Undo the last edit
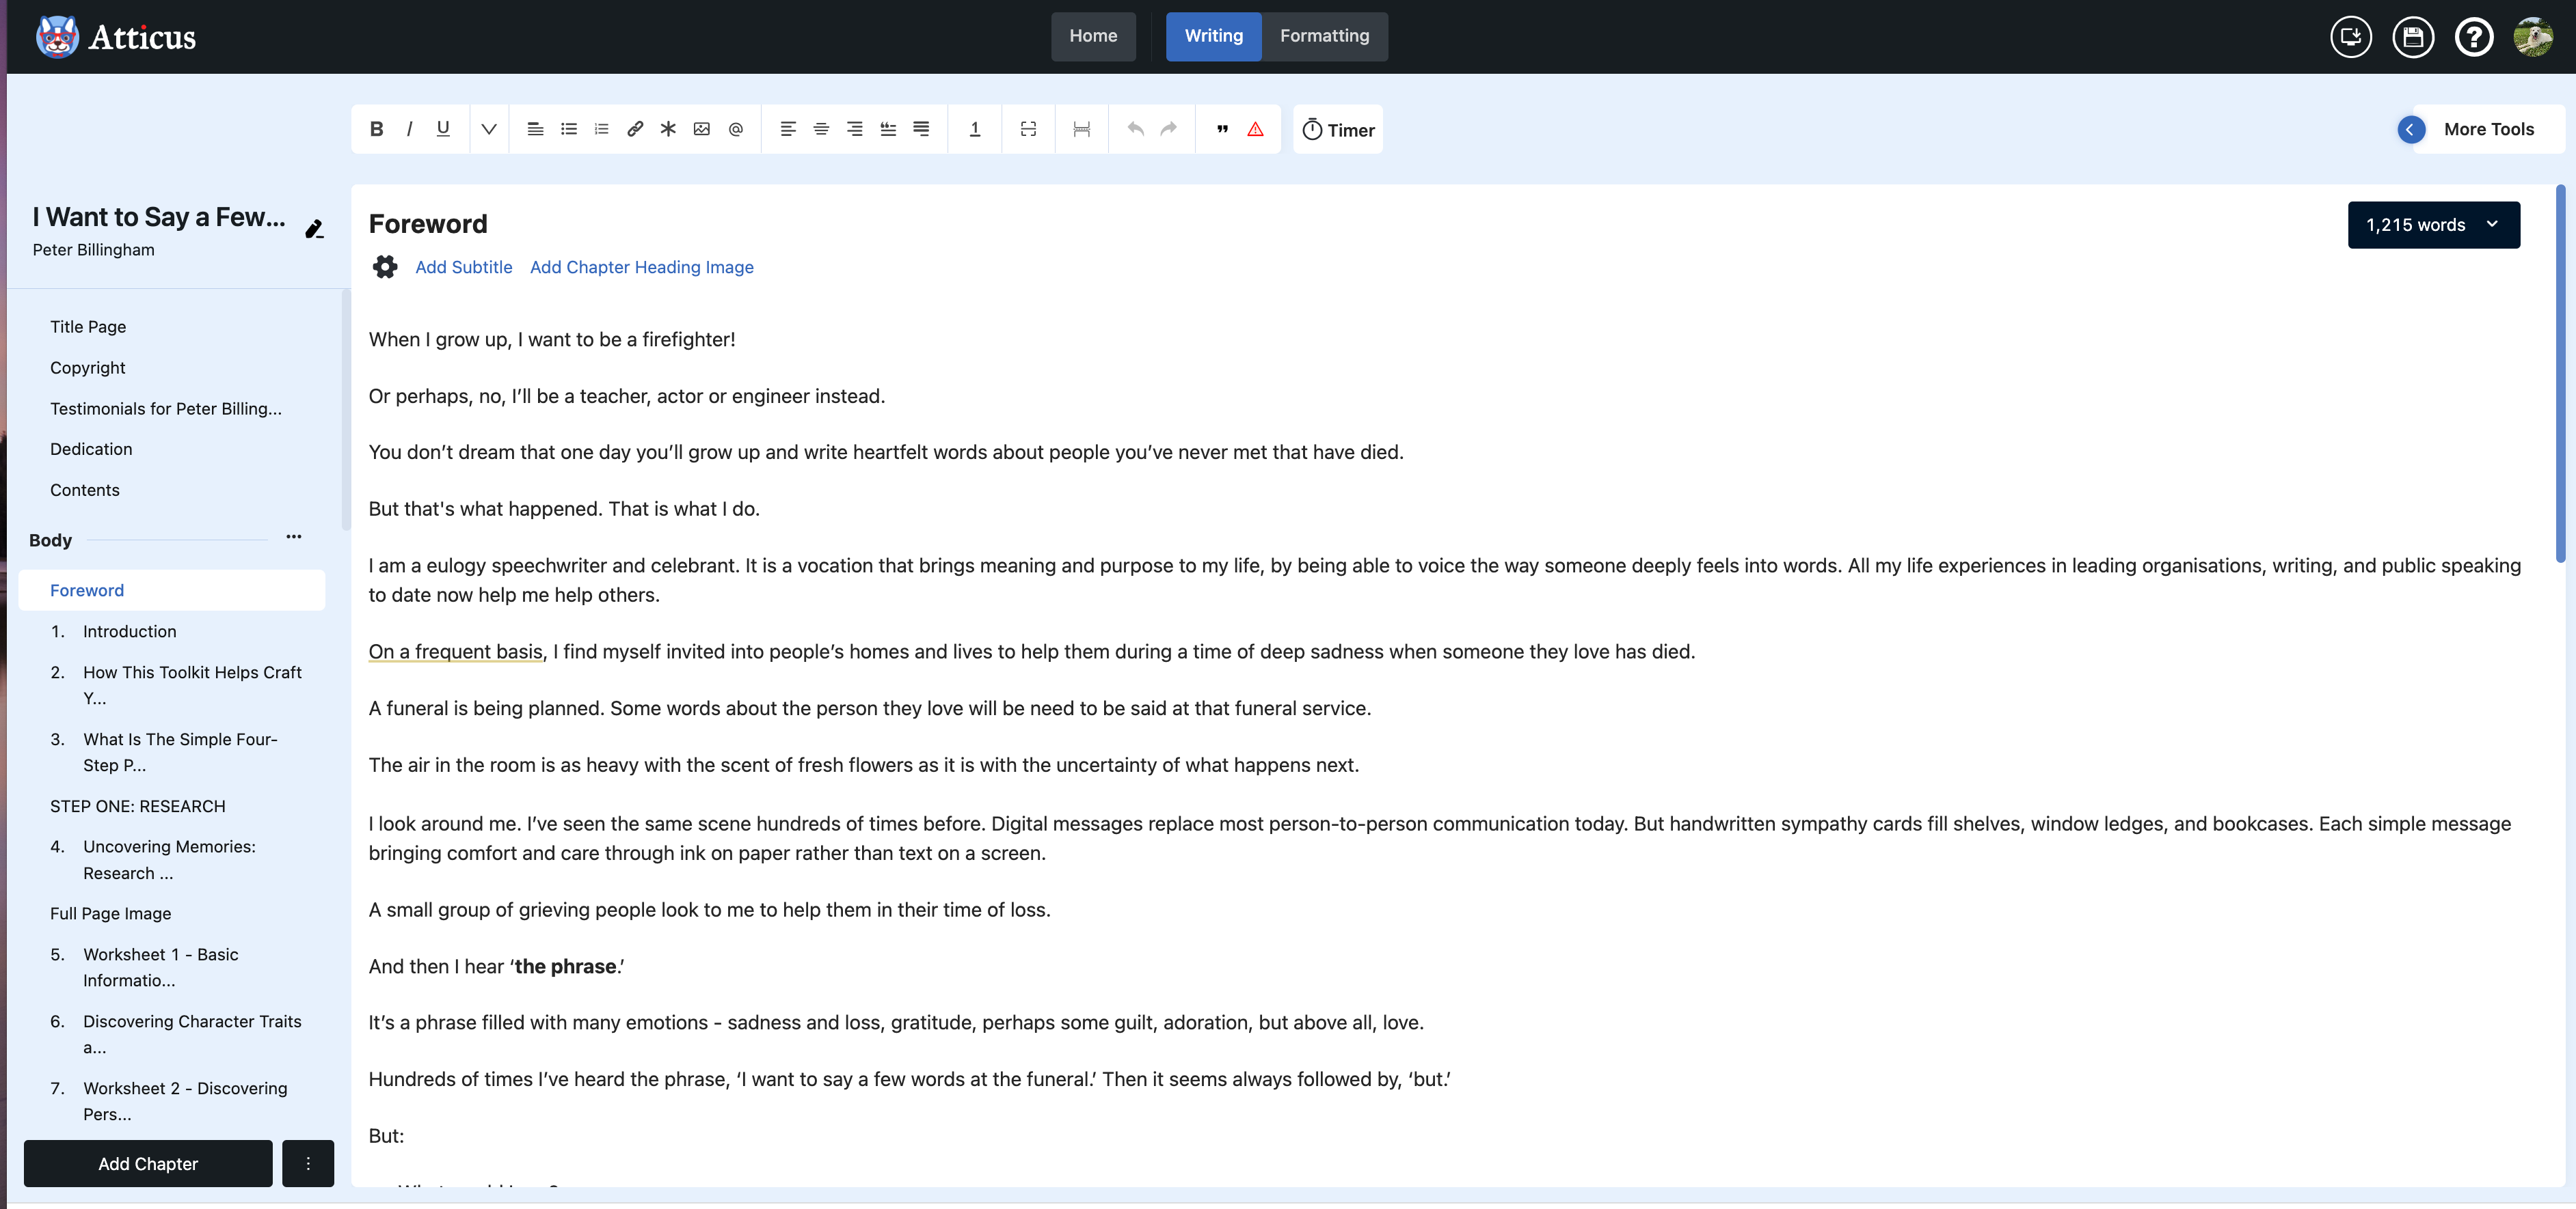This screenshot has width=2576, height=1209. tap(1135, 129)
